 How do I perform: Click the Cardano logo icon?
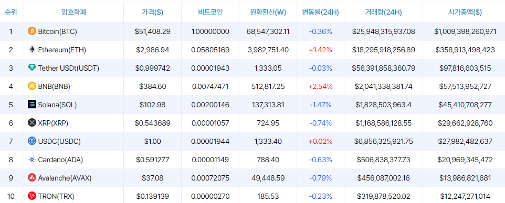(32, 160)
